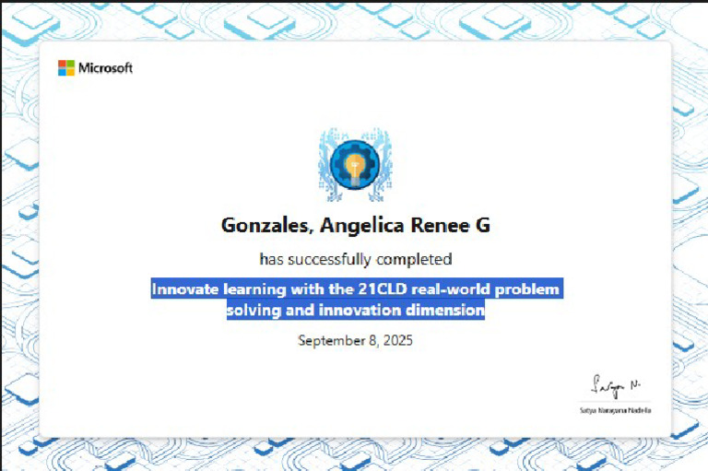Click the date September 8, 2025

point(355,340)
